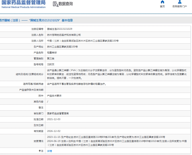Open the 政务服务门户 link
This screenshot has height=155, width=192.
click(x=180, y=6)
